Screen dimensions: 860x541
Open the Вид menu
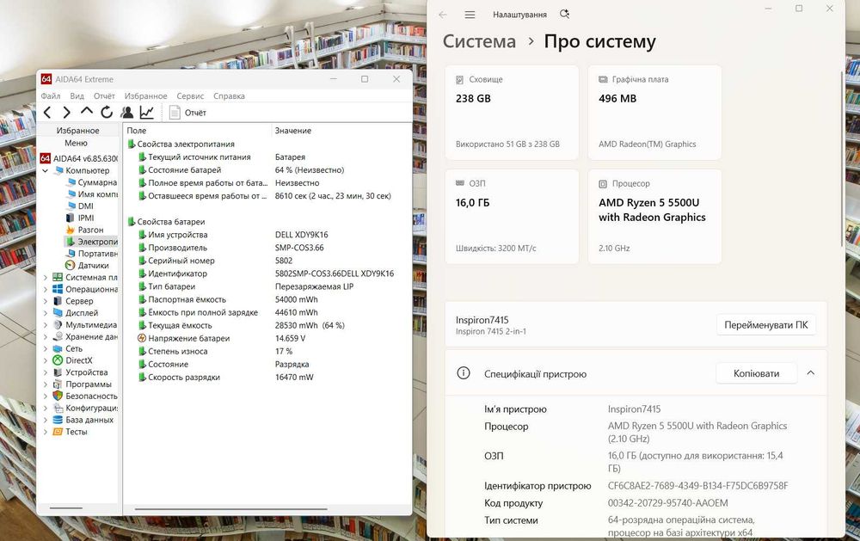pos(77,96)
